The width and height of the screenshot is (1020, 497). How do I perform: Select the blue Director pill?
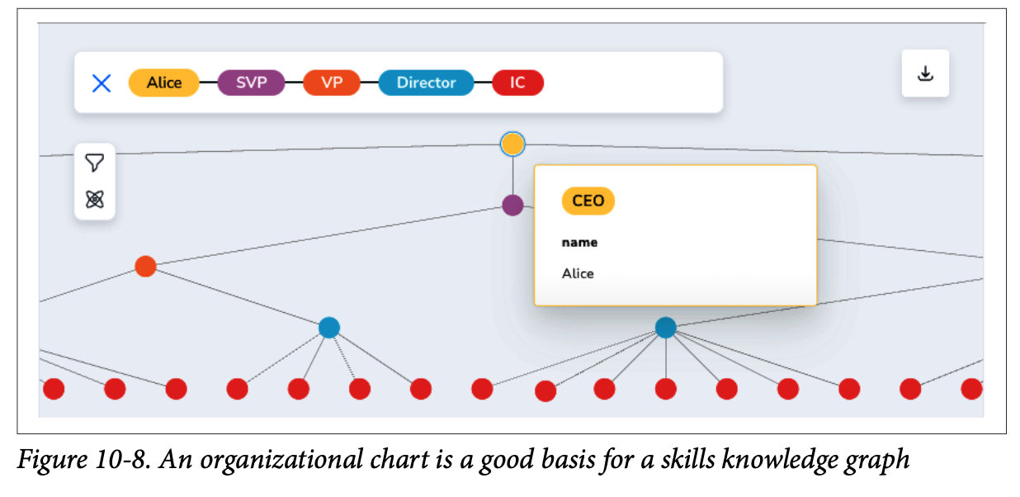426,83
